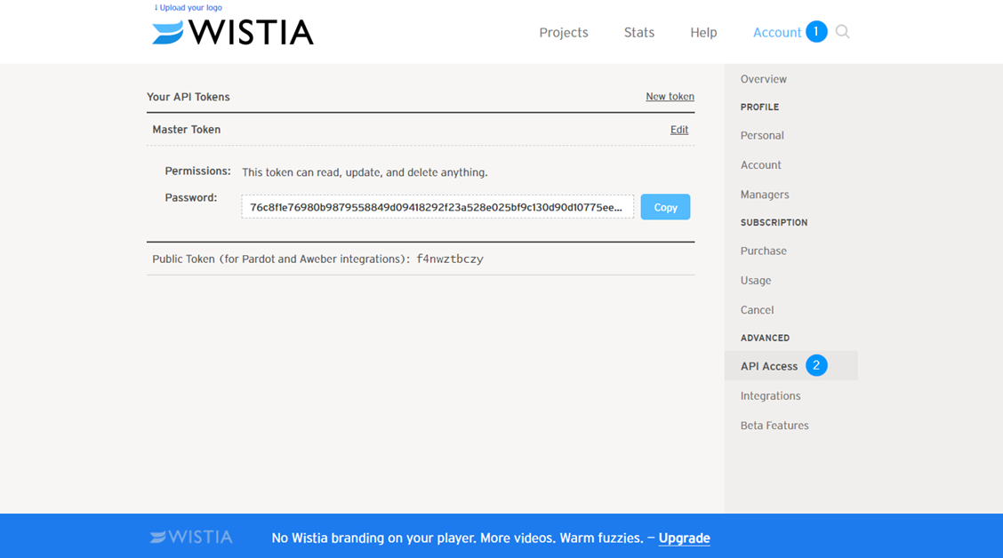
Task: Open the search magnifier icon
Action: coord(842,32)
